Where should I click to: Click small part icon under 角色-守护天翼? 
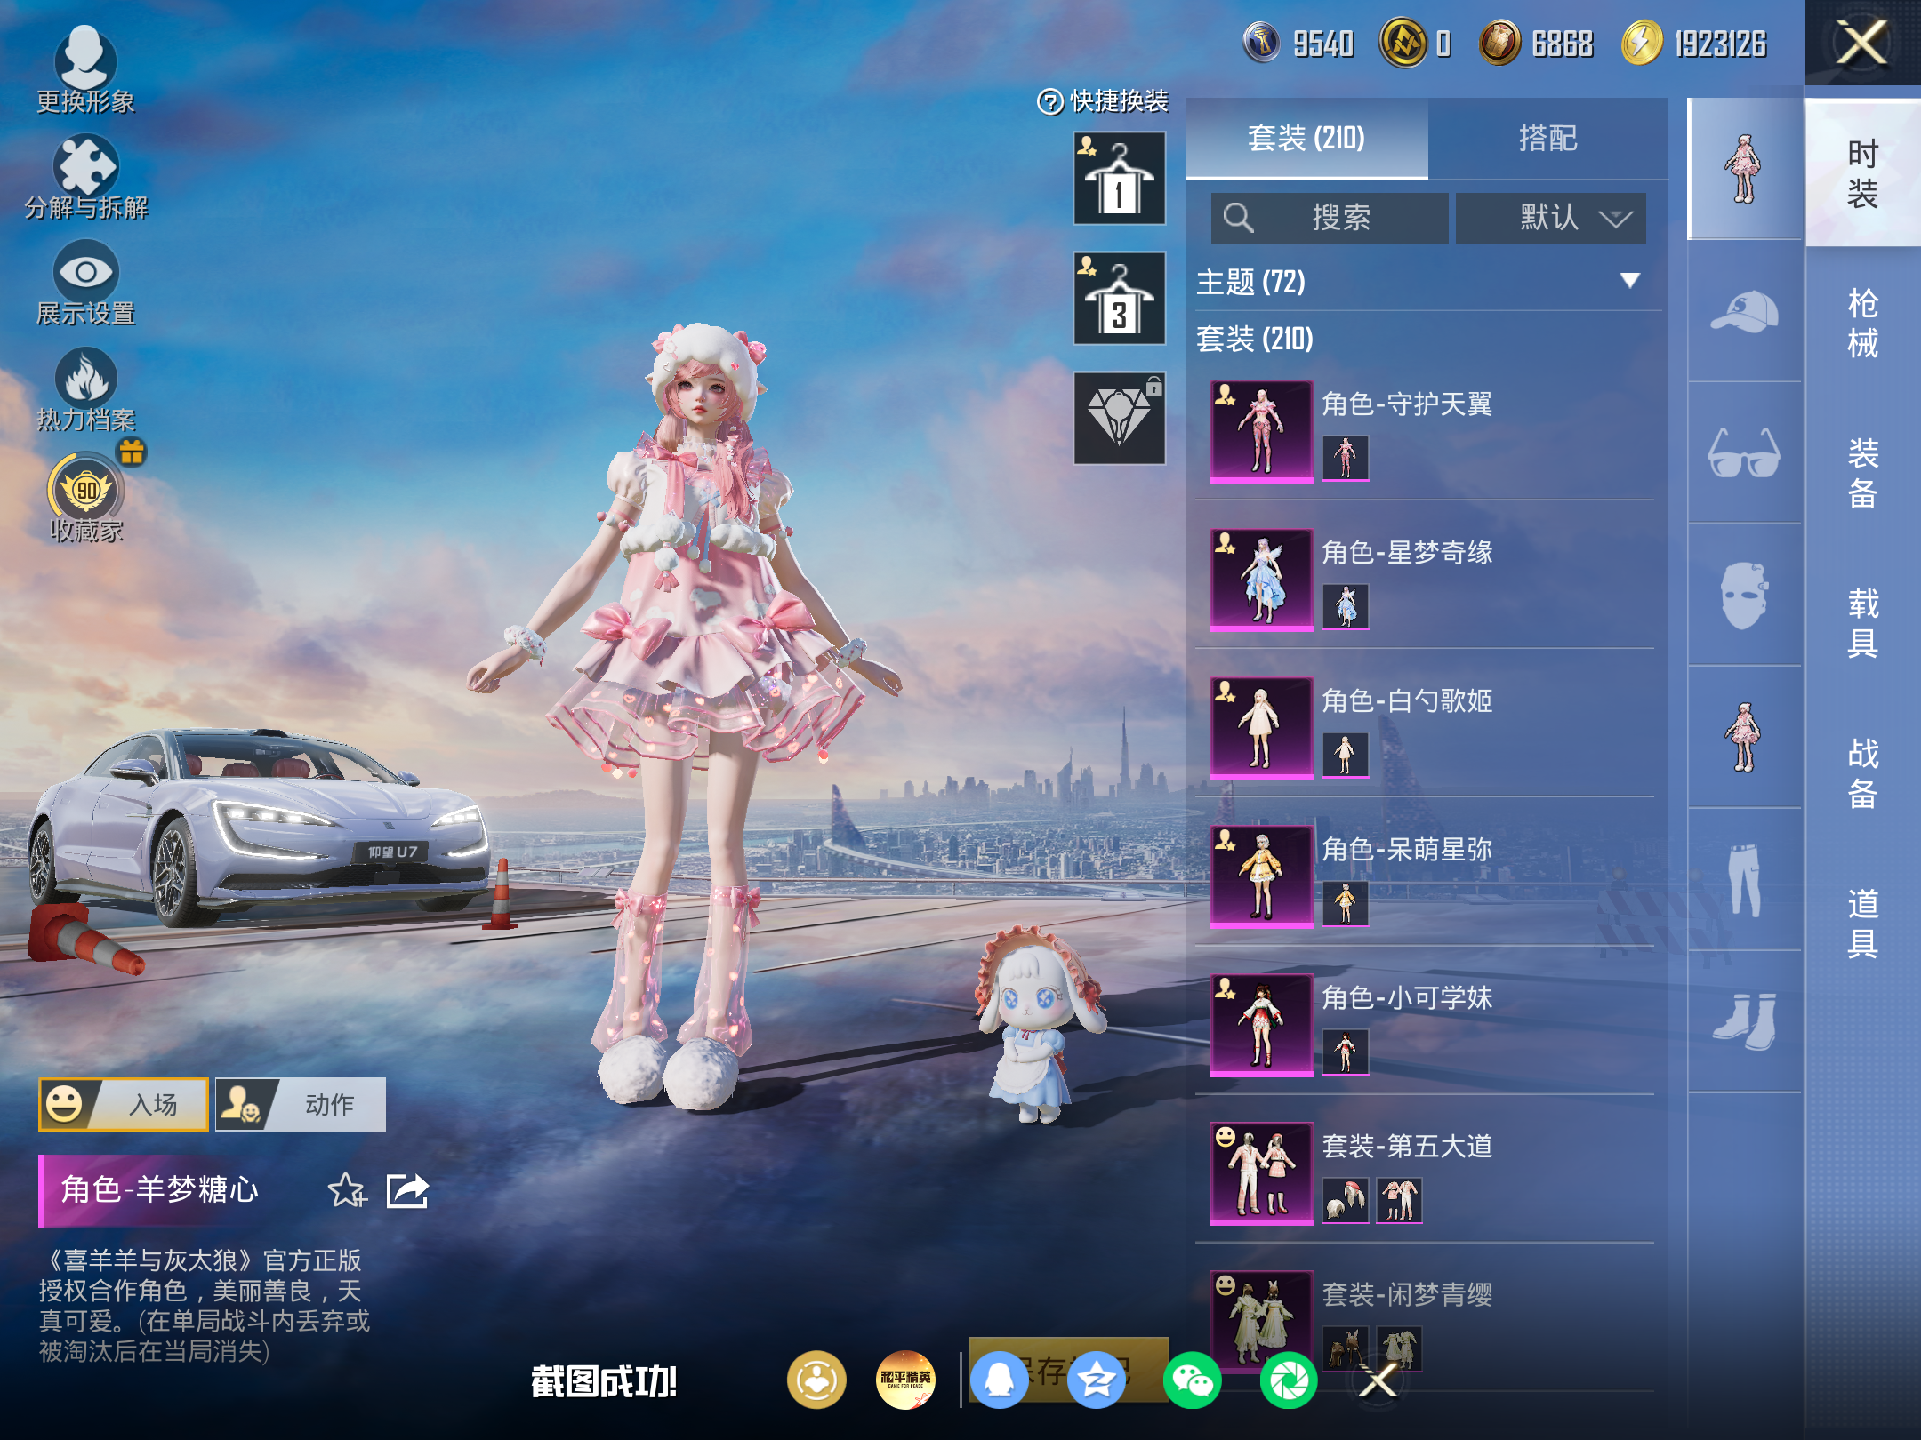(x=1345, y=458)
